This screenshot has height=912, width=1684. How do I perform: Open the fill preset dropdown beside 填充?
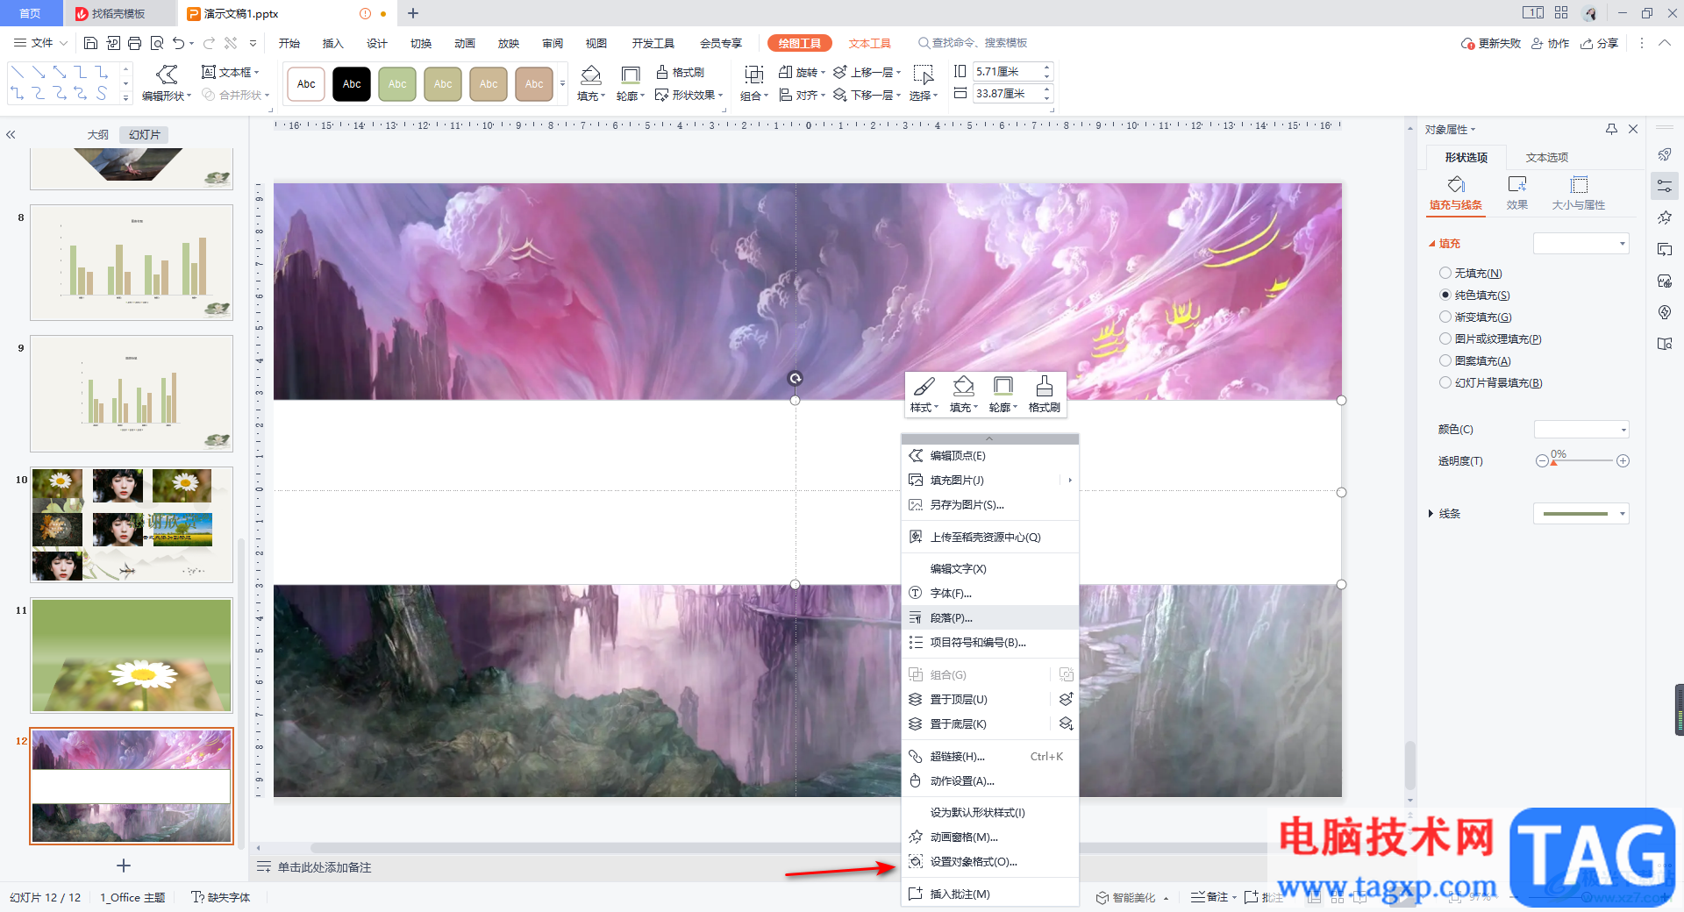tap(1581, 244)
